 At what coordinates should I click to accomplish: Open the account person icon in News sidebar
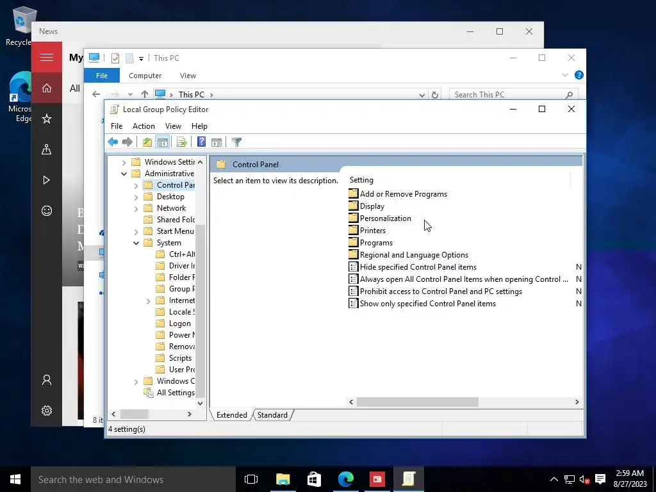coord(46,380)
